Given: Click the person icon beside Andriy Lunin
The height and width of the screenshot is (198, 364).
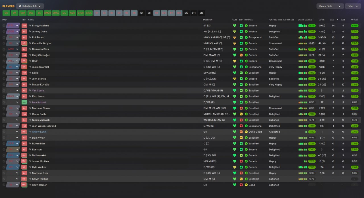Looking at the screenshot, I should tap(30, 132).
